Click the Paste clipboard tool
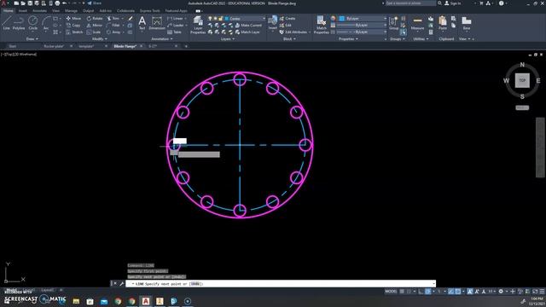 [x=443, y=23]
